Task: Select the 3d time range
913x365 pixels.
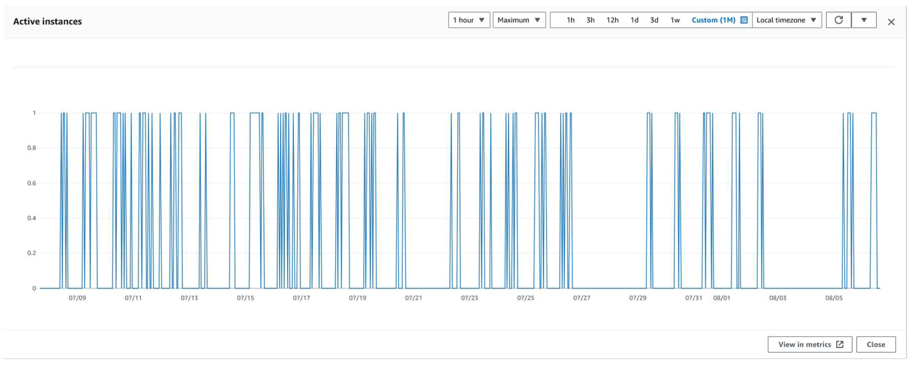Action: [x=654, y=20]
